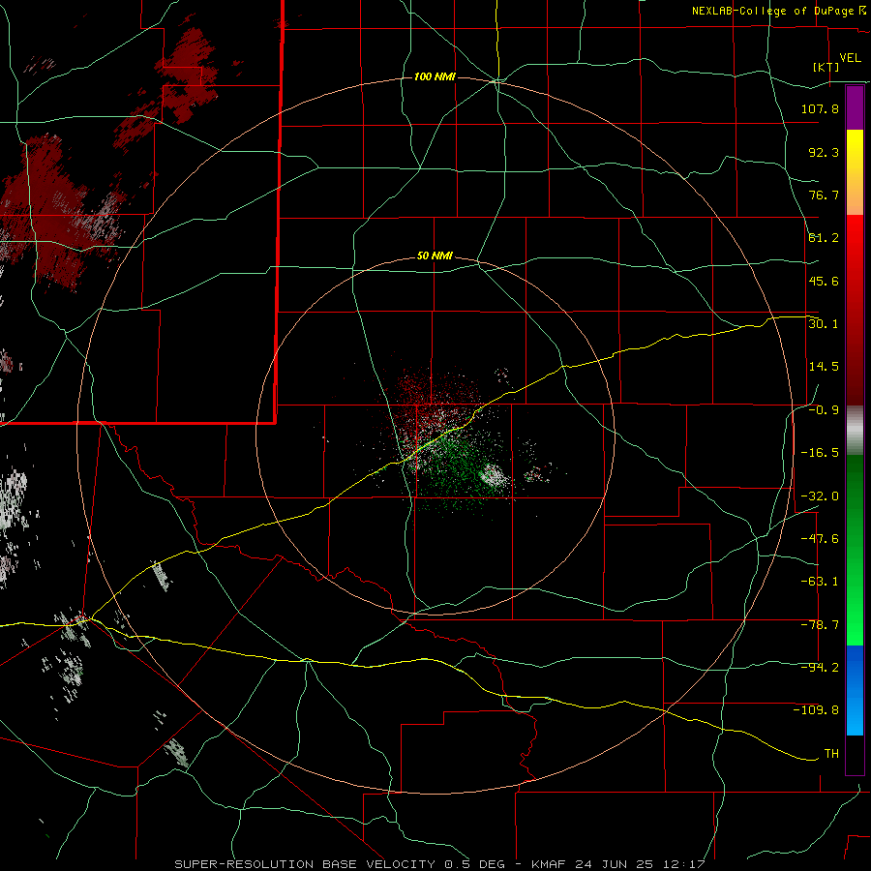
Task: Click the [KT] units label
Action: [x=826, y=67]
